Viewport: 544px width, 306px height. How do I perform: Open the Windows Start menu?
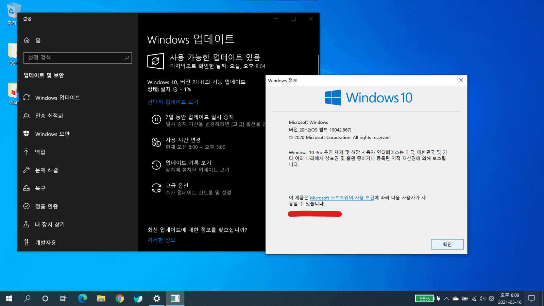9,299
